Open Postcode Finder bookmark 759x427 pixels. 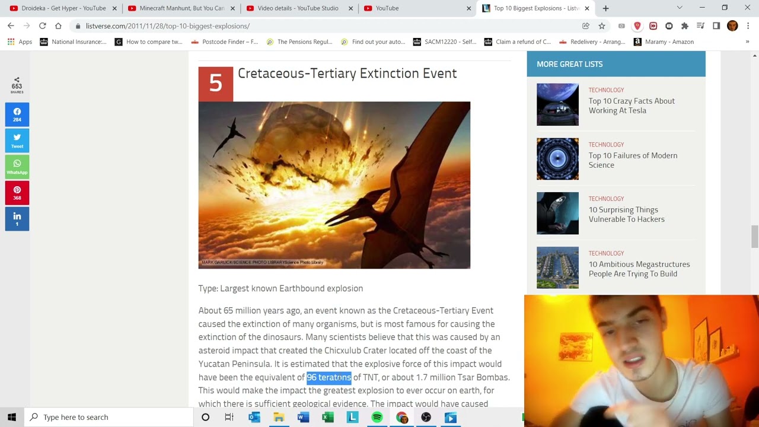[224, 42]
